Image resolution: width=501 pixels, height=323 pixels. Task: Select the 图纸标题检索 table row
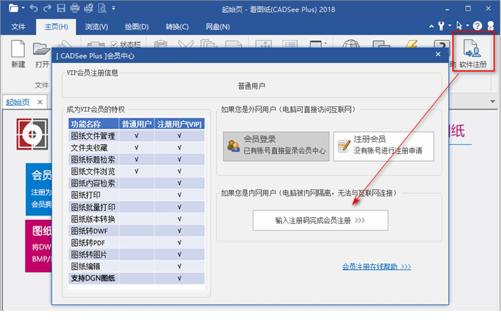[x=137, y=159]
